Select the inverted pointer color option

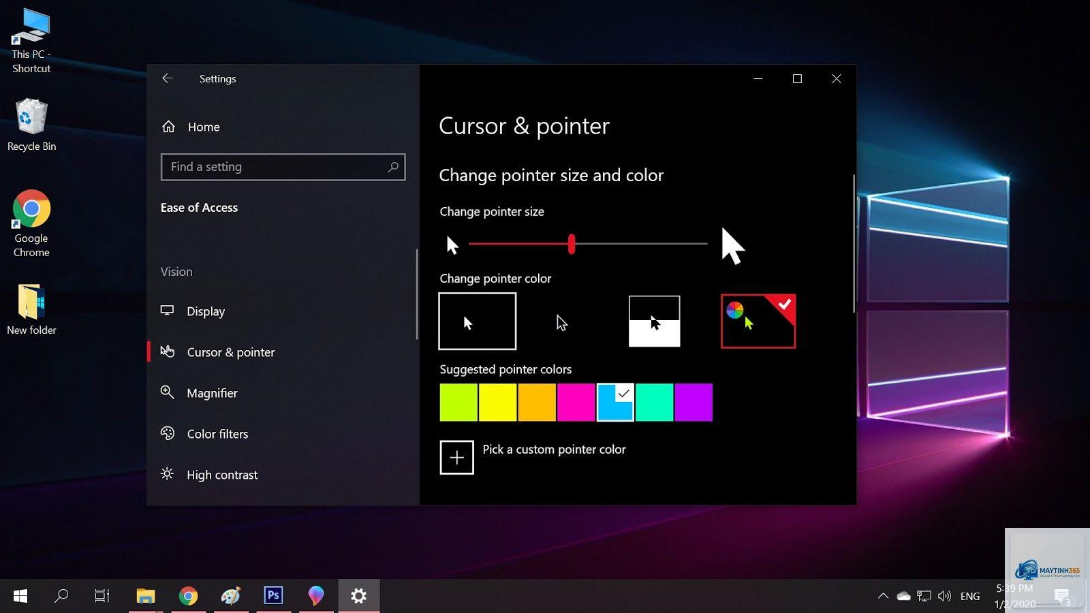pyautogui.click(x=654, y=321)
